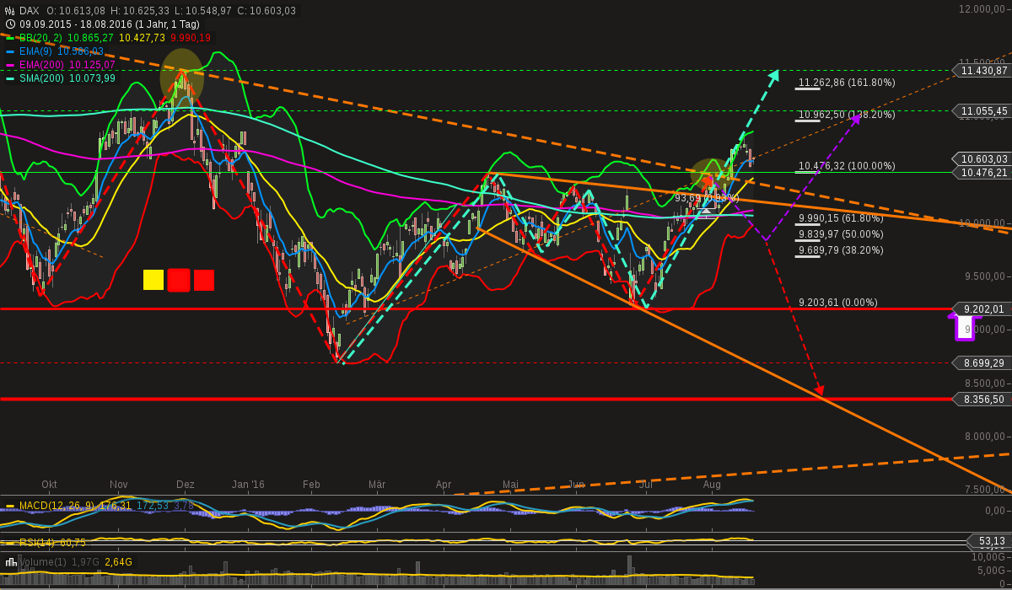Click the Volume(1) indicator label

pos(42,562)
